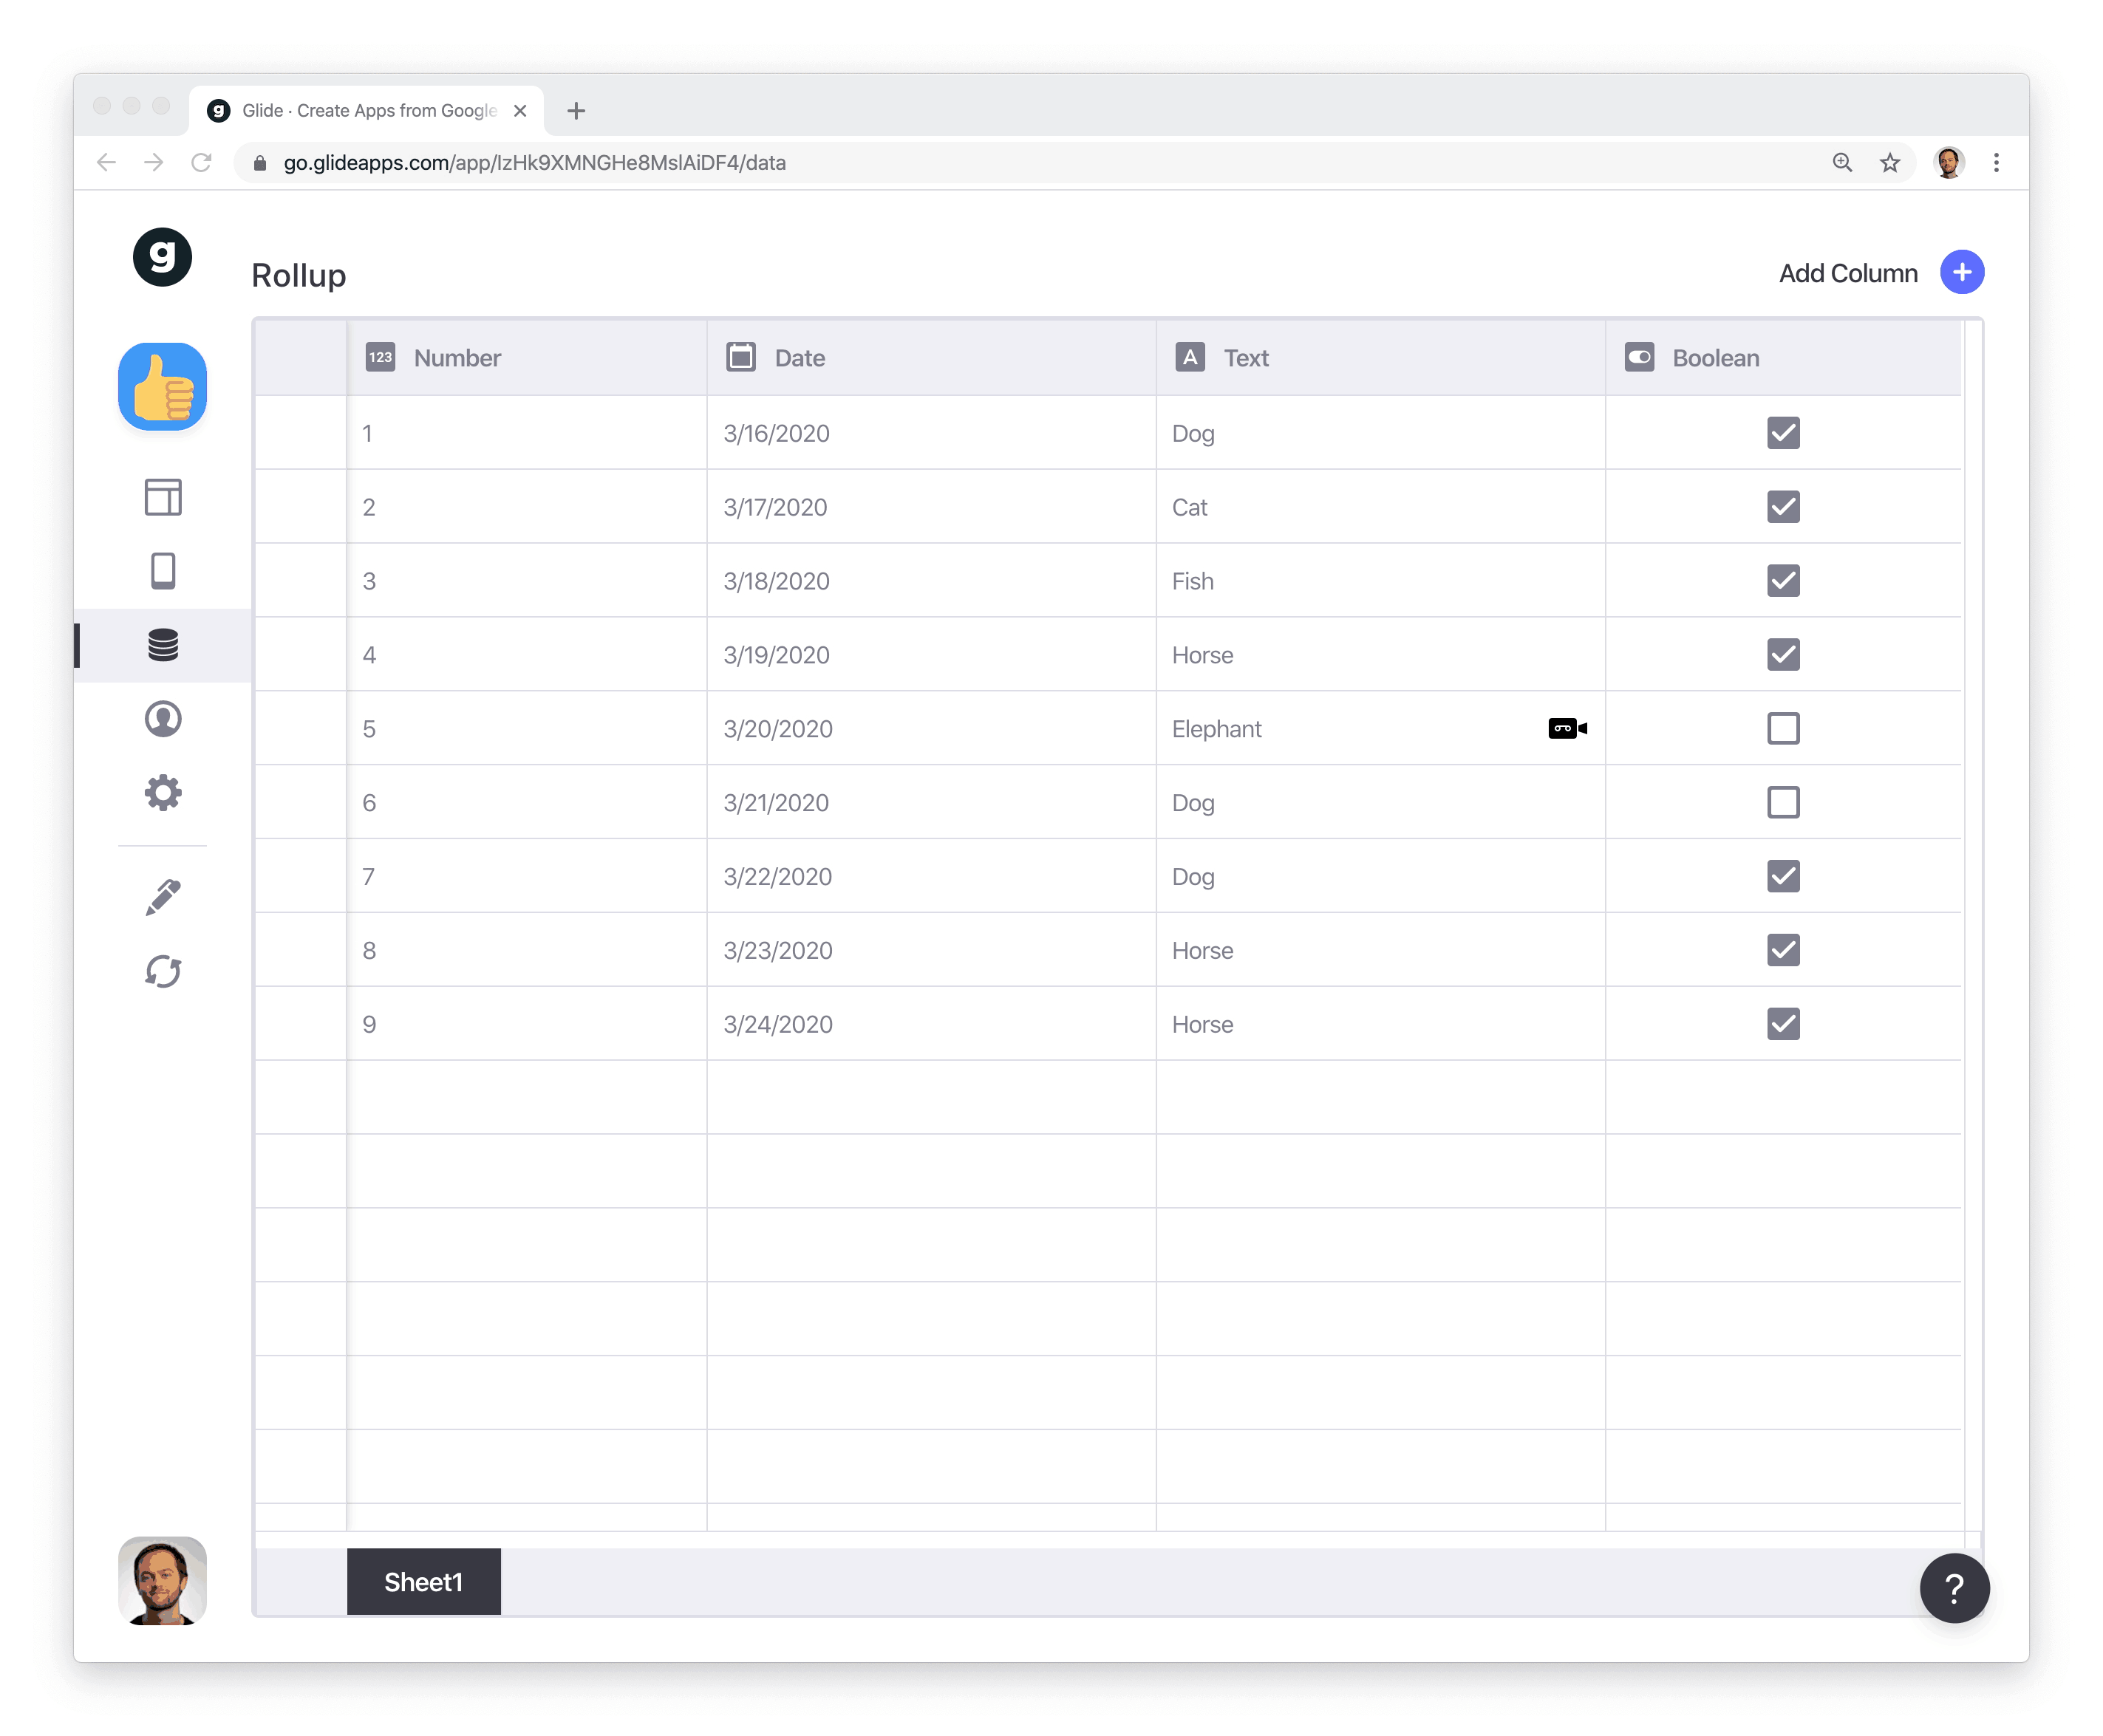Click the Data database icon in the sidebar

[162, 645]
